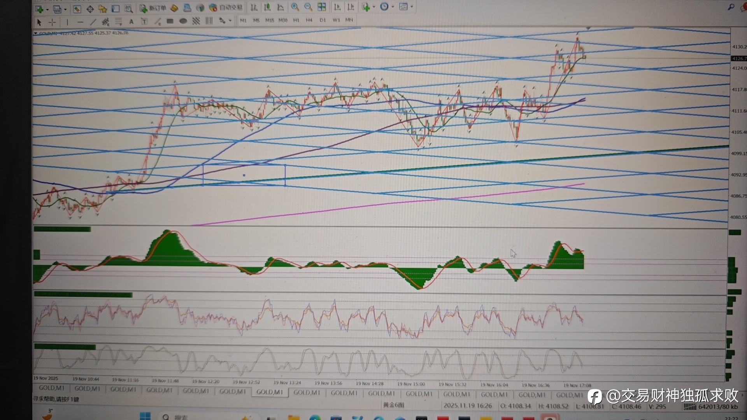
Task: Switch to the M15 timeframe
Action: coord(270,20)
